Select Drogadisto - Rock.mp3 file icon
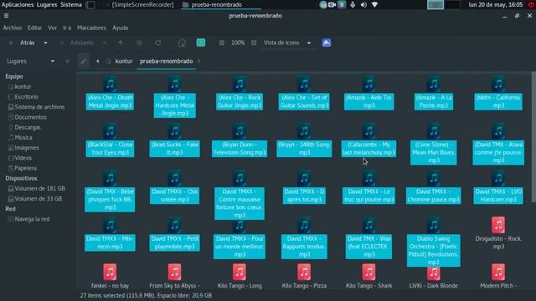 click(498, 225)
